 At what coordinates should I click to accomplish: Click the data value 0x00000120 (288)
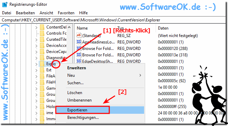click(173, 49)
